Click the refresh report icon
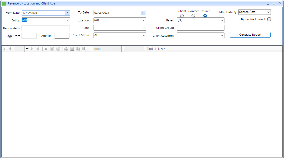The width and height of the screenshot is (284, 158). tap(58, 49)
